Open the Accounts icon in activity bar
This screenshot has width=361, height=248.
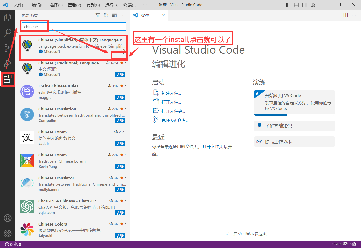pos(8,218)
